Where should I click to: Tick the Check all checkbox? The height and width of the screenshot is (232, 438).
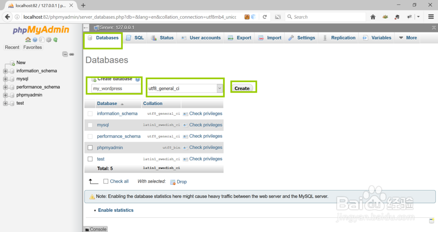pos(106,181)
